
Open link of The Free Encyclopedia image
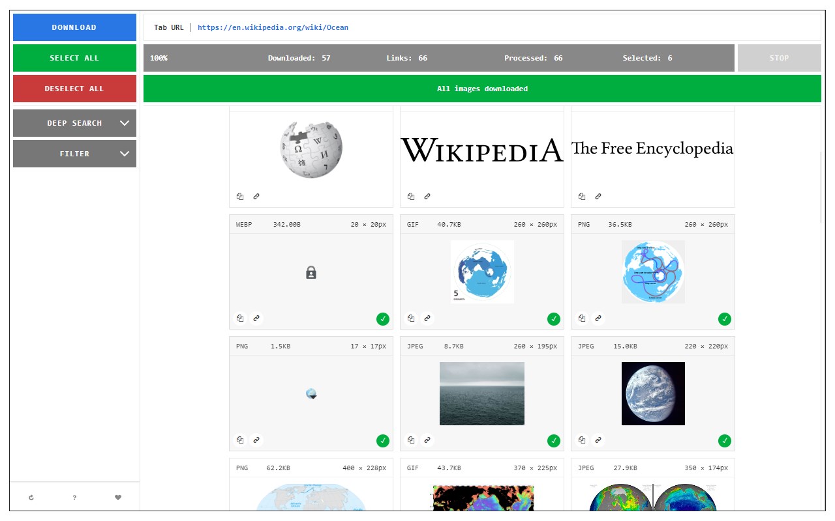coord(598,196)
